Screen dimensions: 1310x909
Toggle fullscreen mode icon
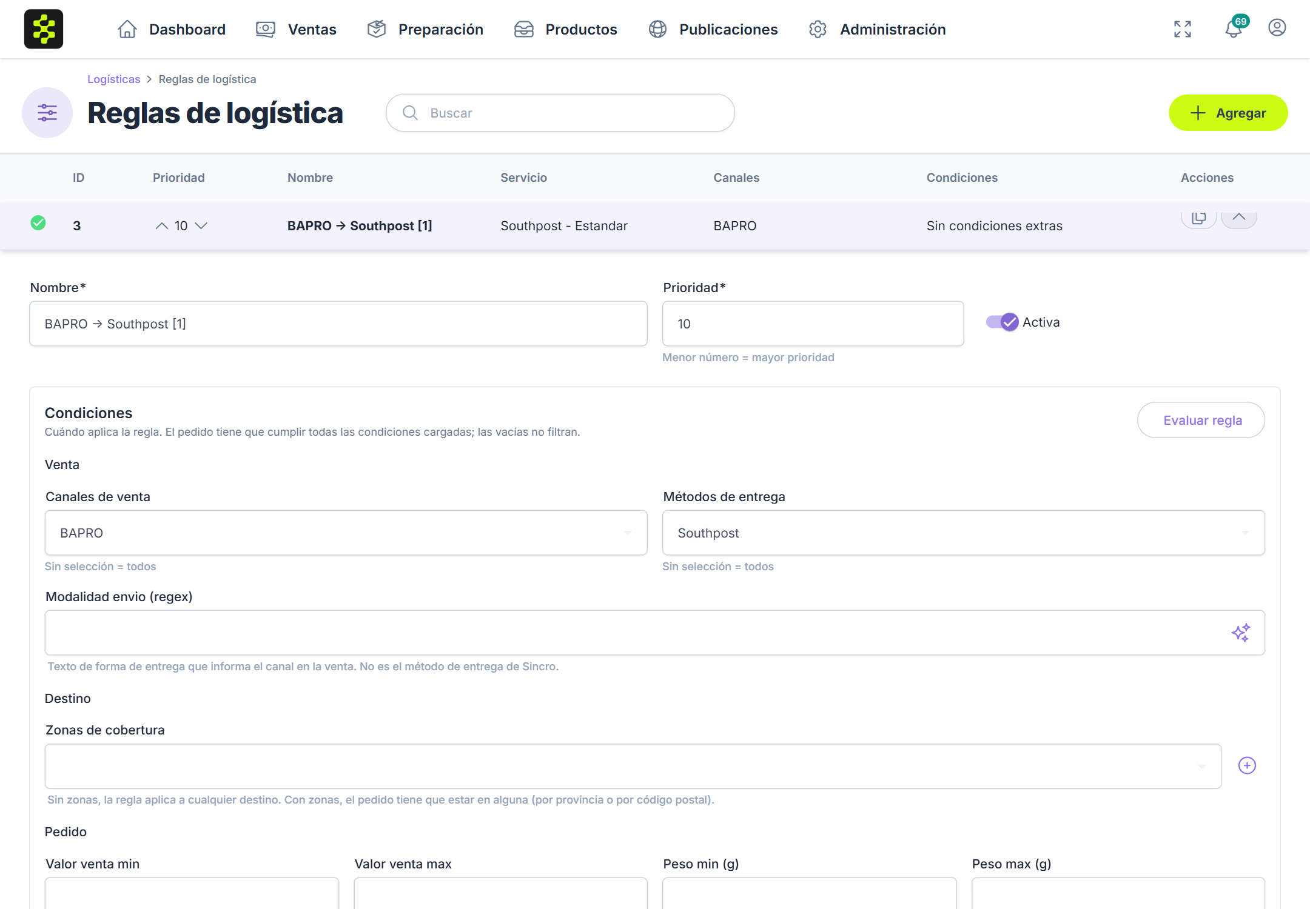coord(1183,29)
